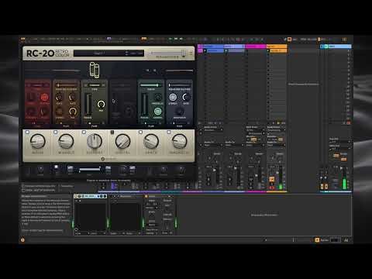Step presets with RC-20 preset arrows

tap(126, 53)
